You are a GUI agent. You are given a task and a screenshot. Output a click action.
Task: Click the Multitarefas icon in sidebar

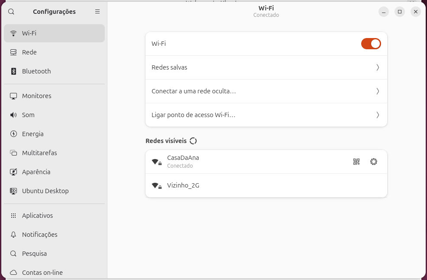[13, 153]
